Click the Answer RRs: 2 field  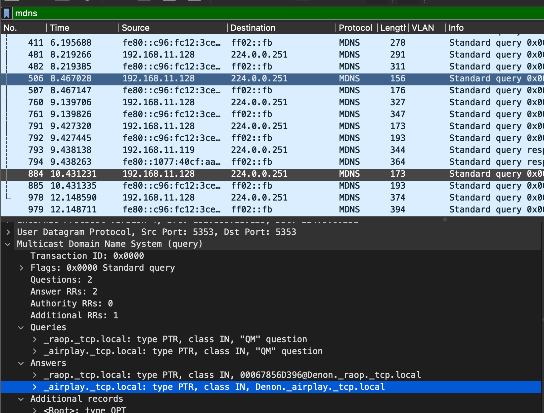pos(64,292)
